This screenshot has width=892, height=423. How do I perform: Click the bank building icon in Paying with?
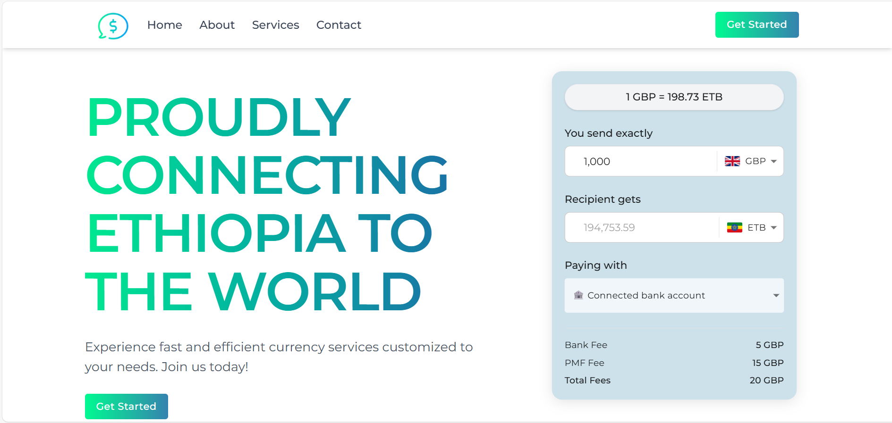point(578,295)
